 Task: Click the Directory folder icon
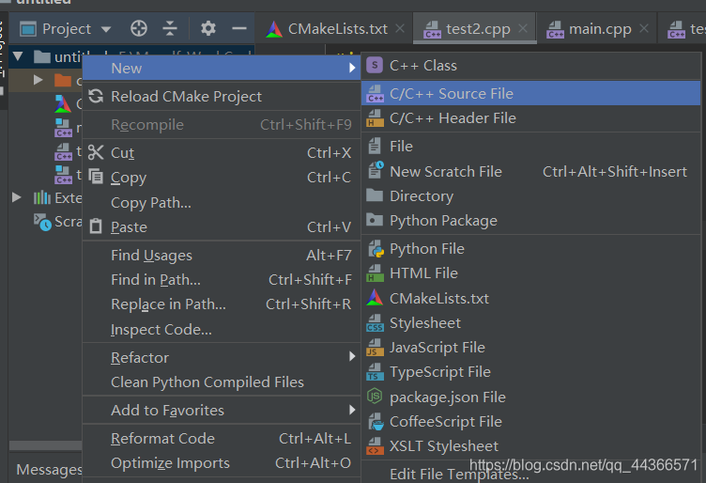point(375,195)
